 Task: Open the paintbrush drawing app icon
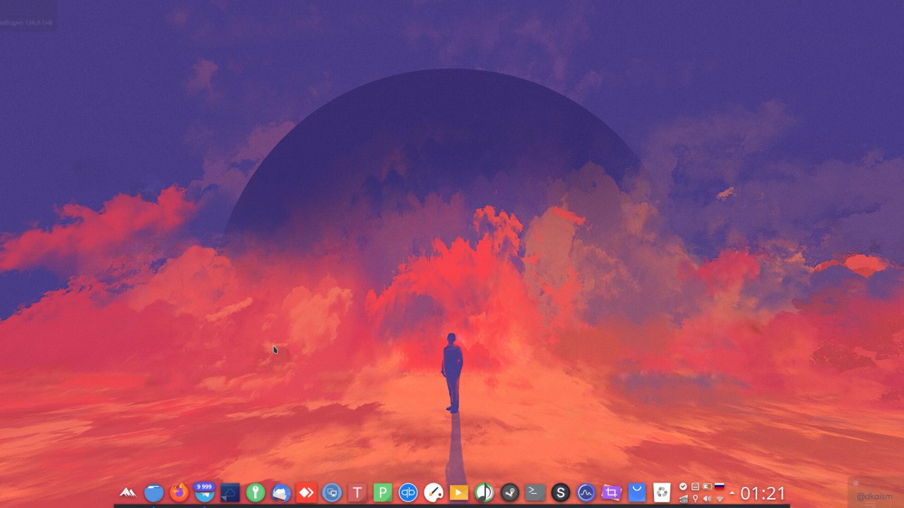(x=434, y=492)
